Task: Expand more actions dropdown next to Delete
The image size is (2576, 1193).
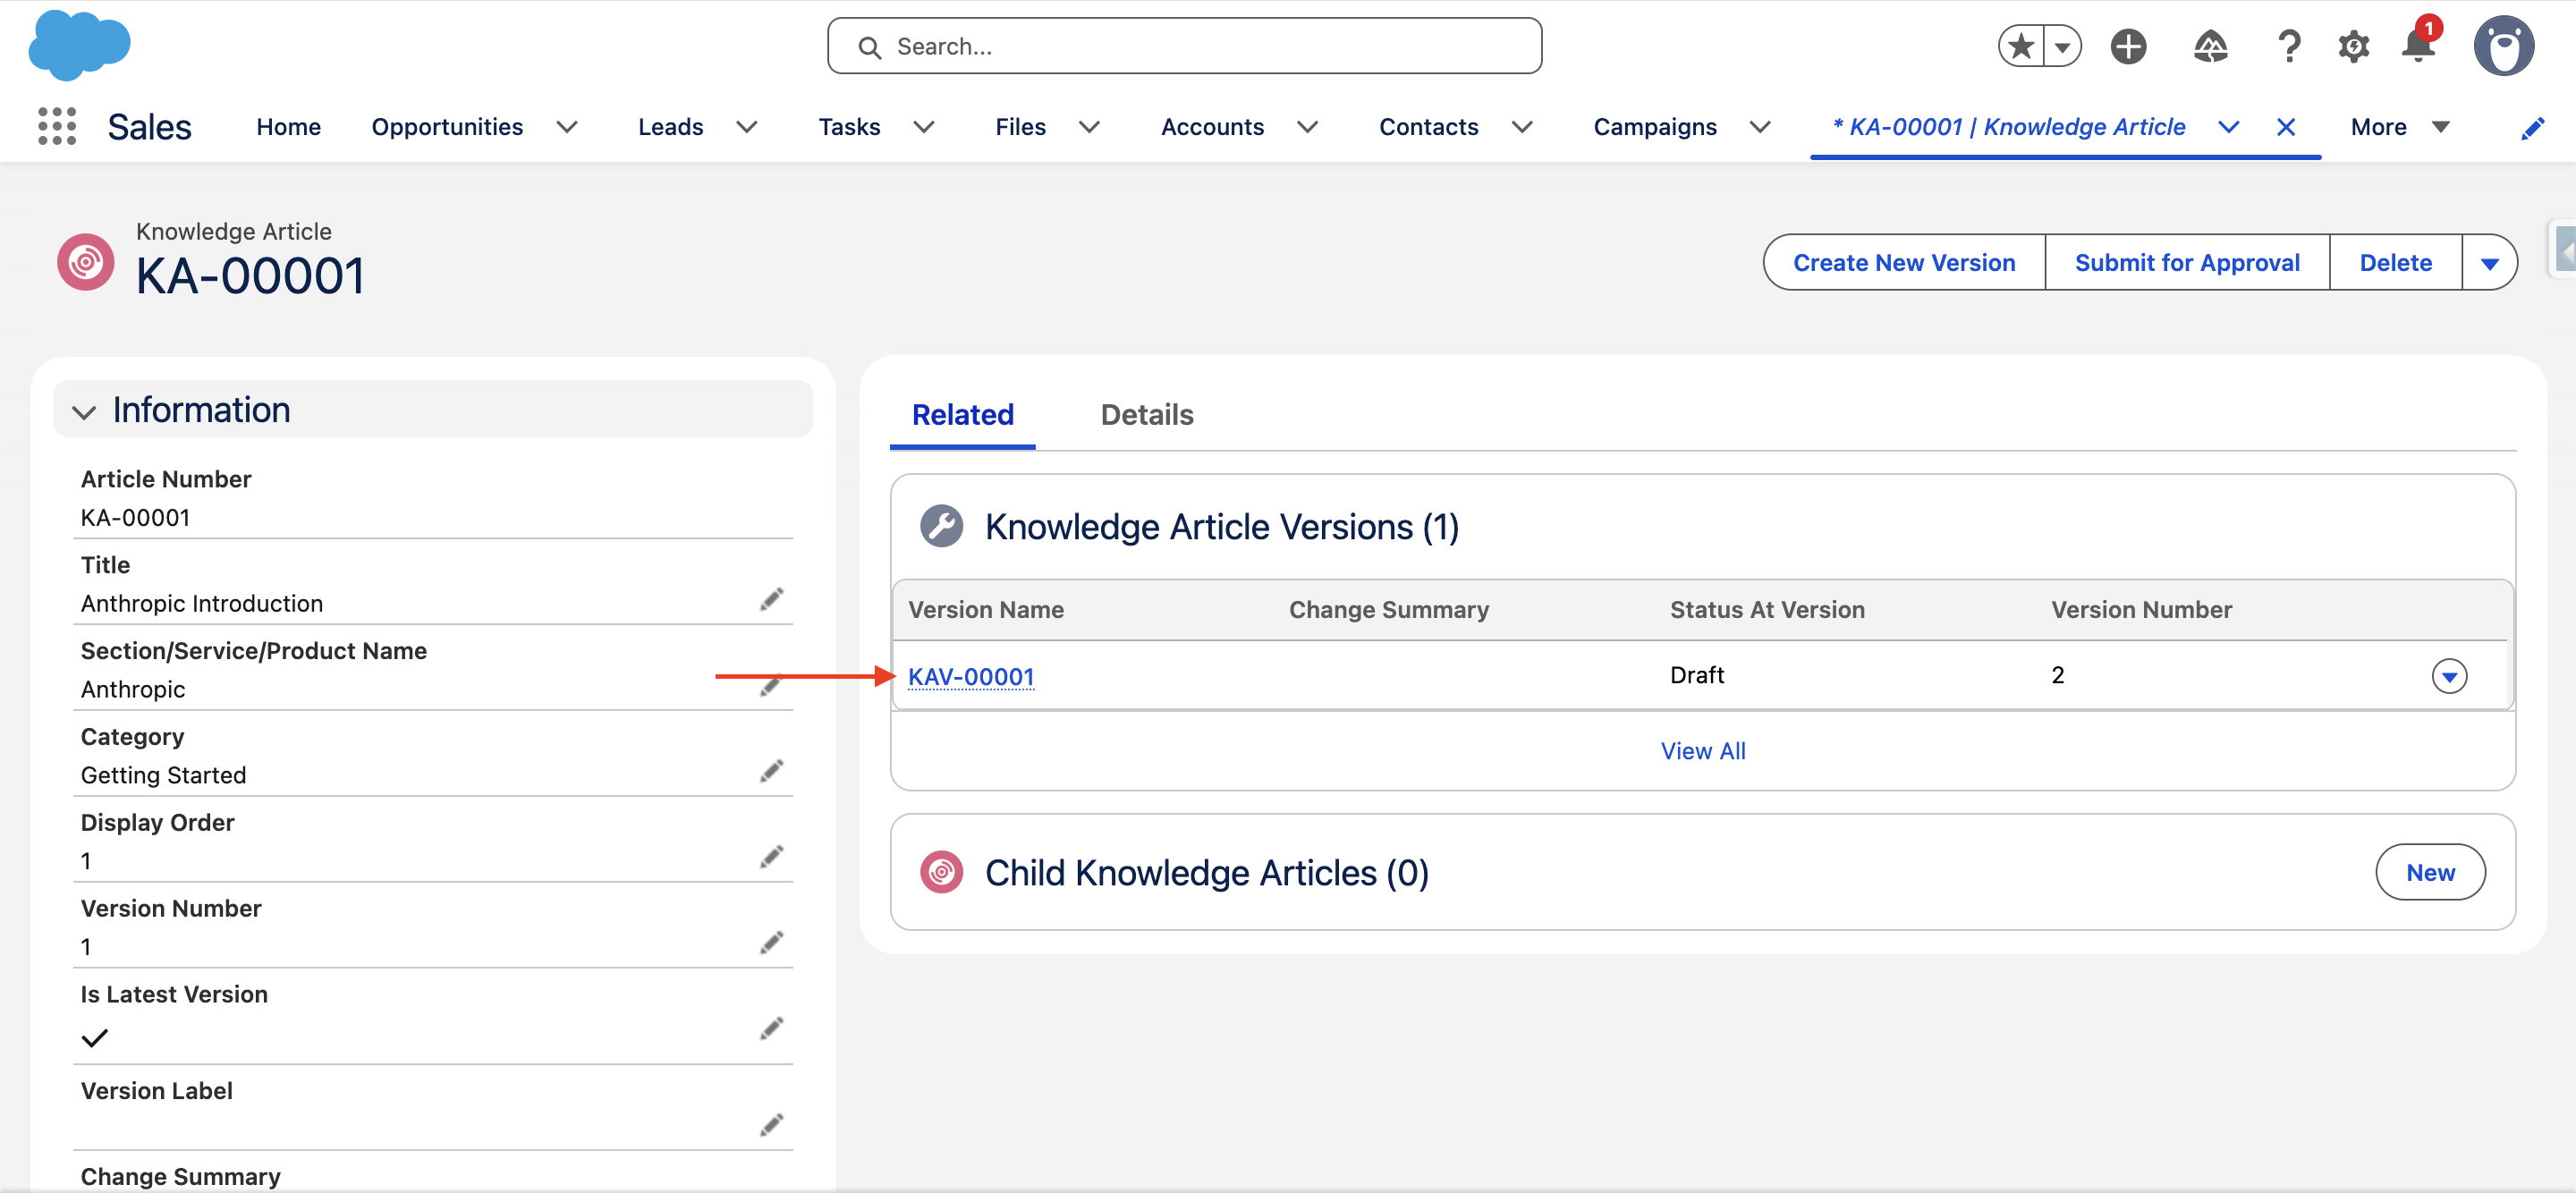Action: coord(2489,263)
